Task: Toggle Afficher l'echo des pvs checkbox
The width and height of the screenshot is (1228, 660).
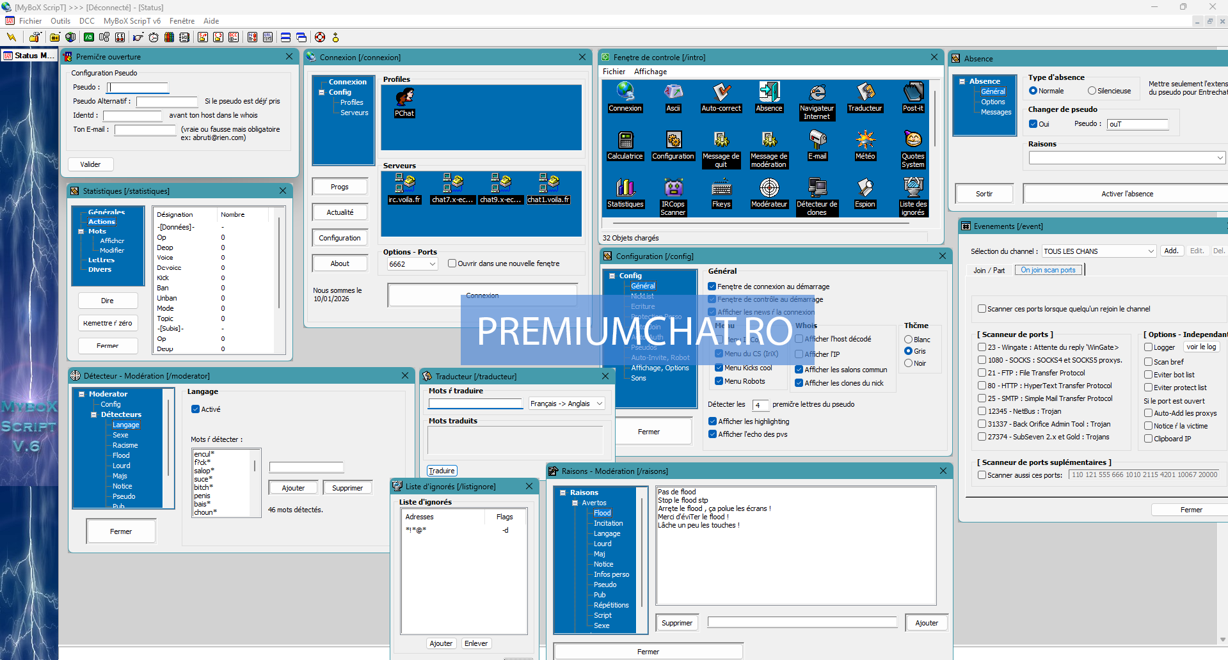Action: pos(712,434)
